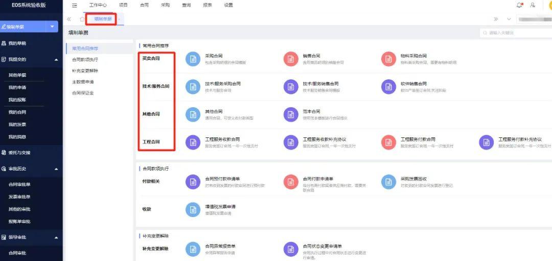Open the 合同 top menu
The image size is (552, 261).
(144, 5)
